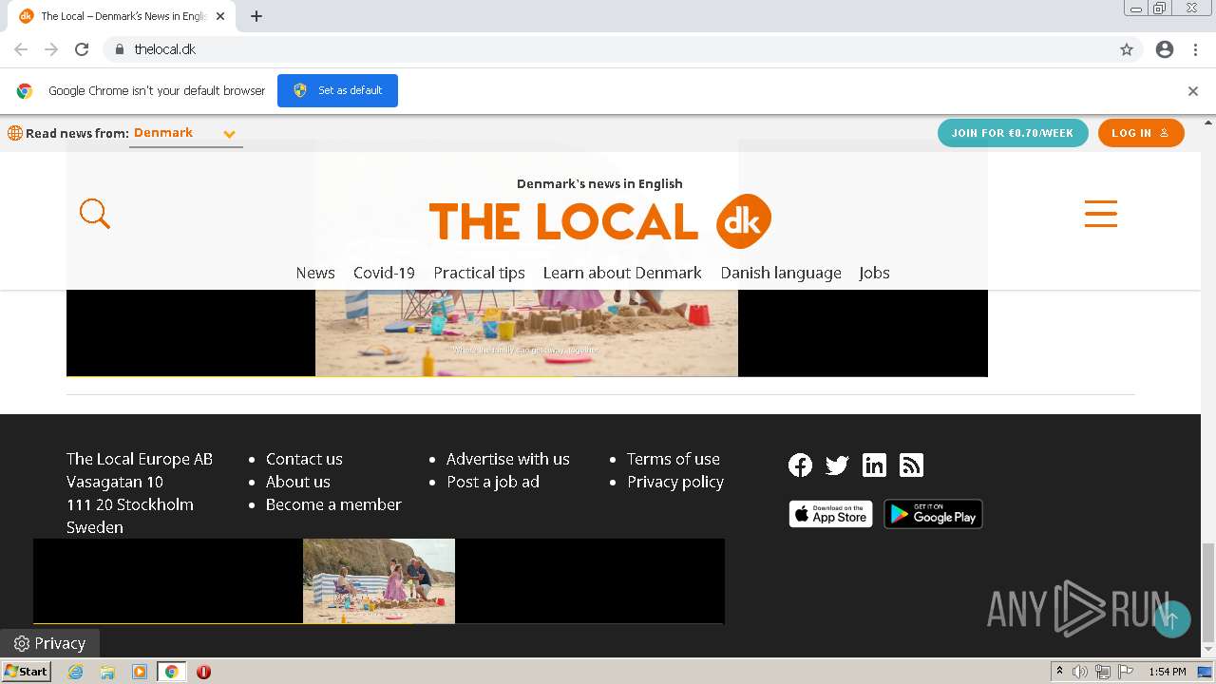Open the RSS feed icon
This screenshot has height=684, width=1216.
[x=911, y=465]
